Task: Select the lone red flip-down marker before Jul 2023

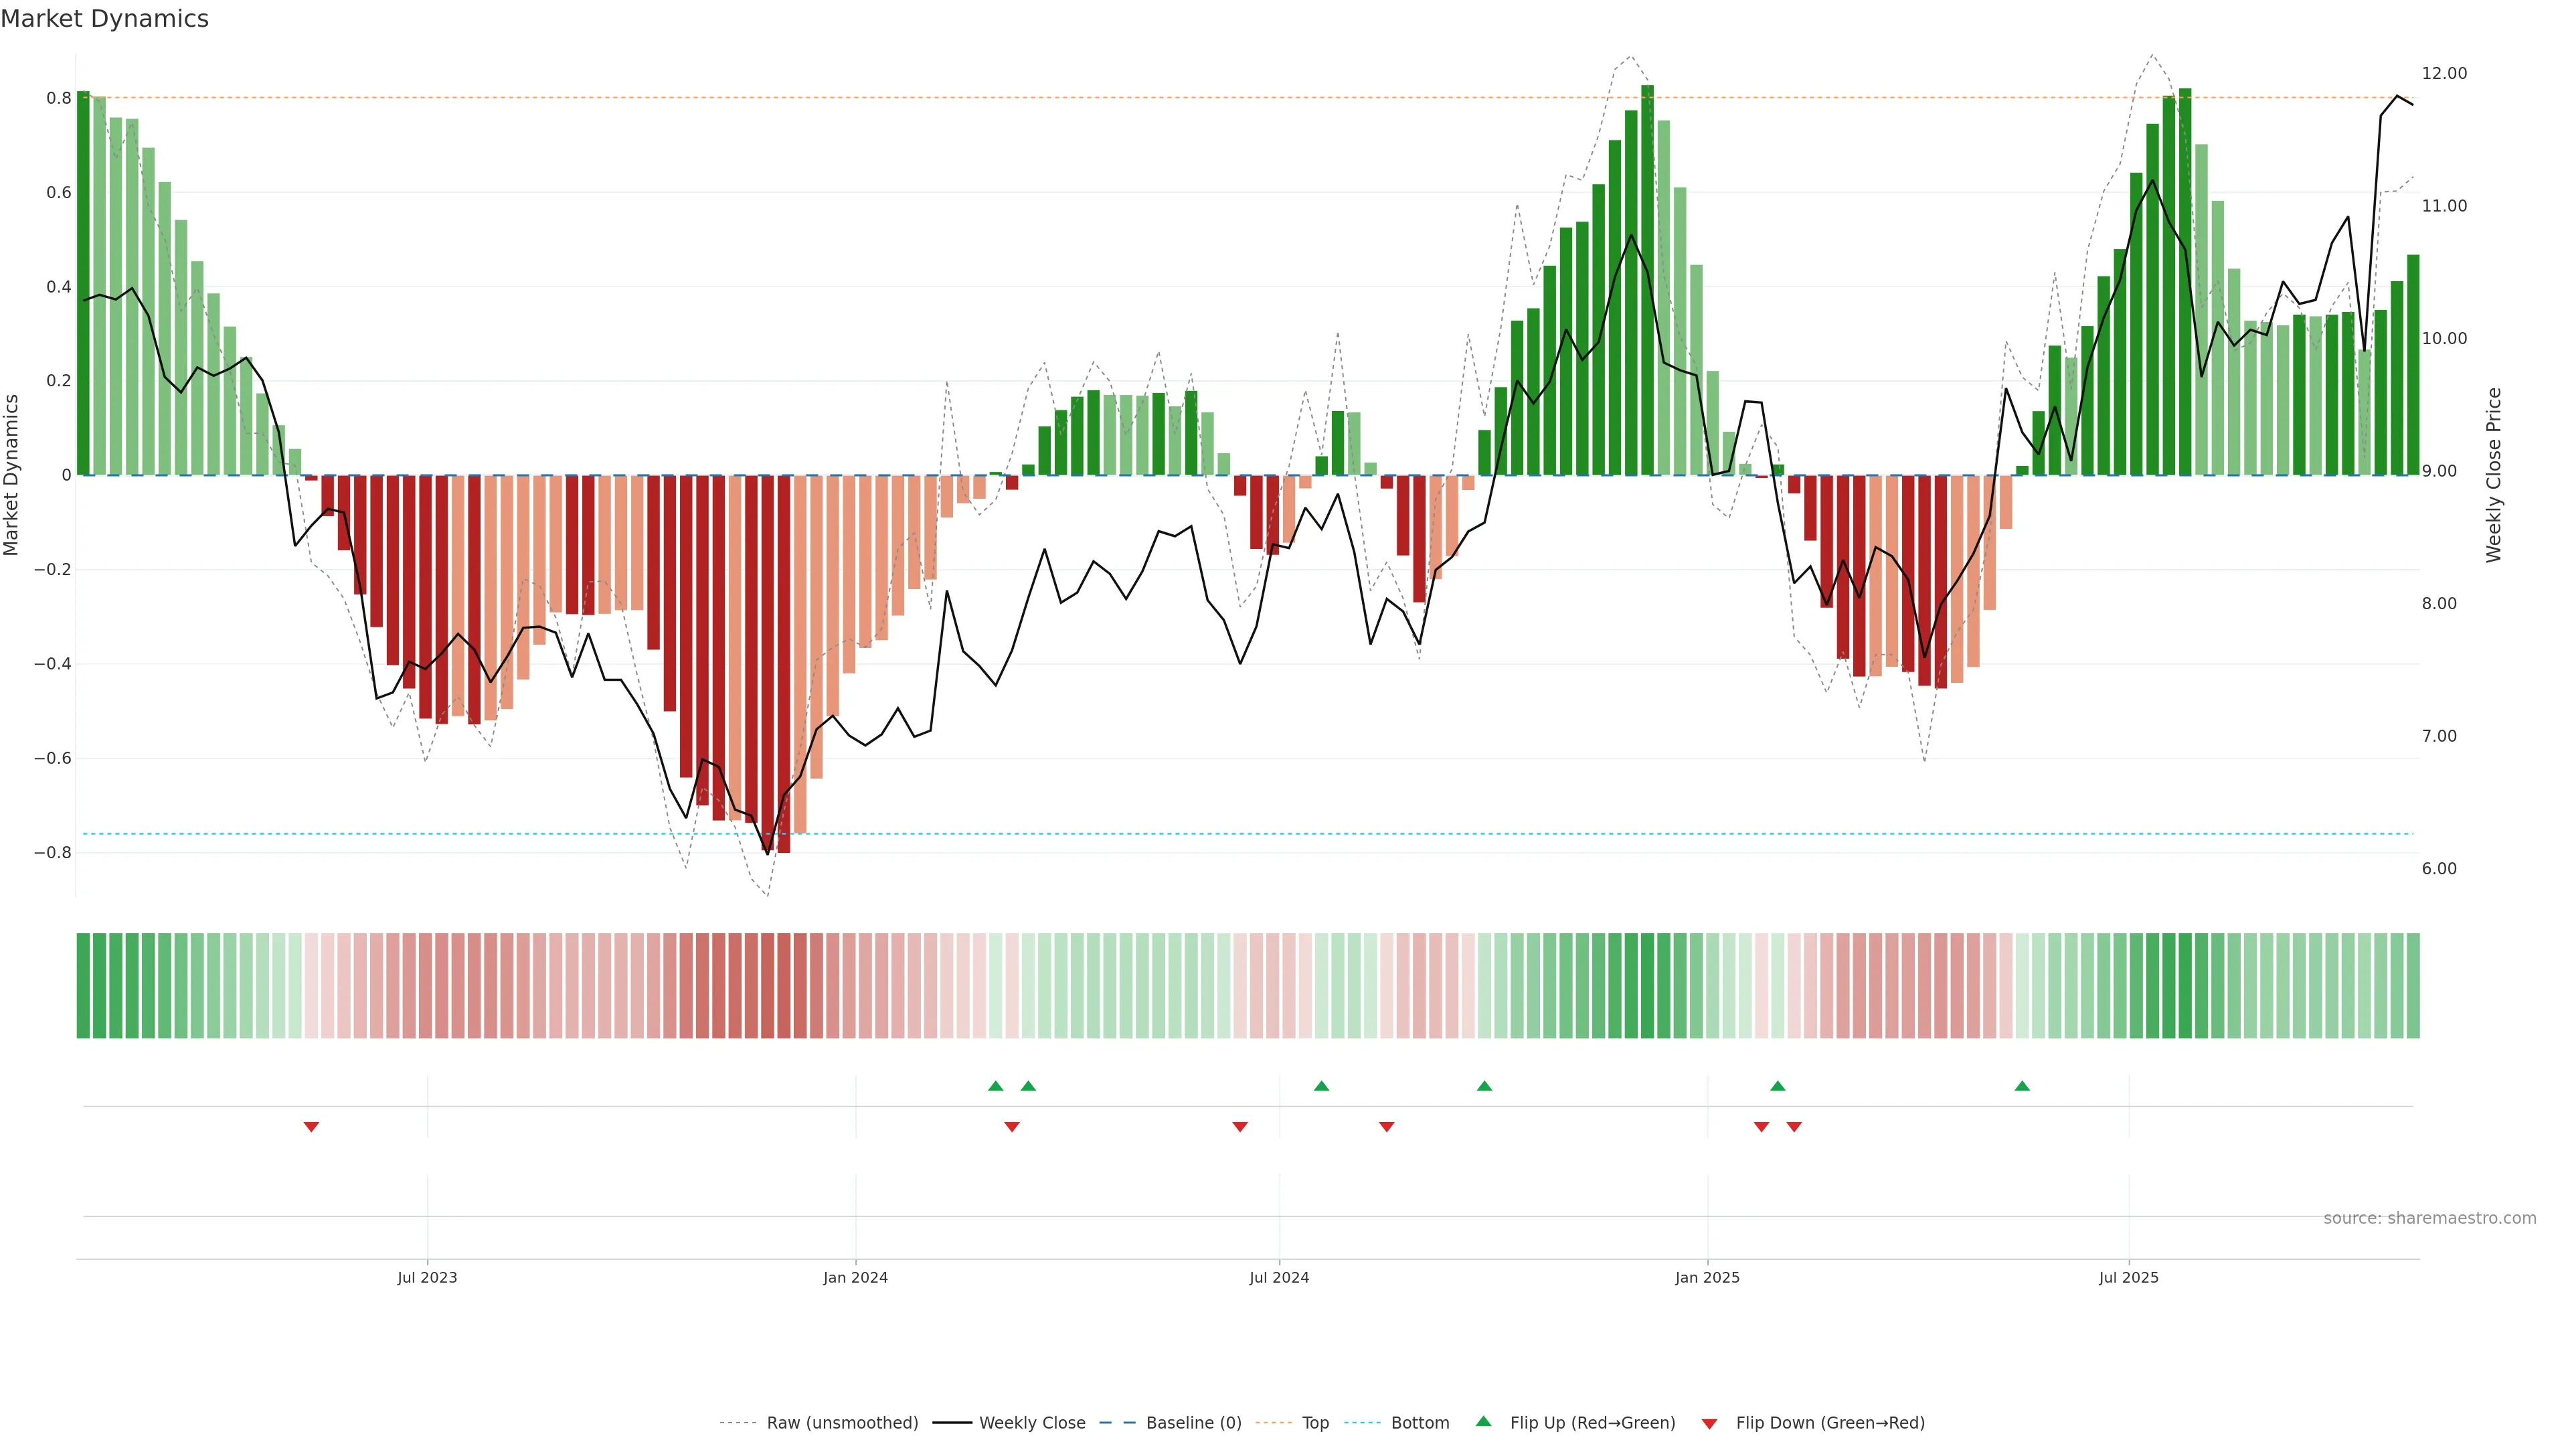Action: [x=311, y=1127]
